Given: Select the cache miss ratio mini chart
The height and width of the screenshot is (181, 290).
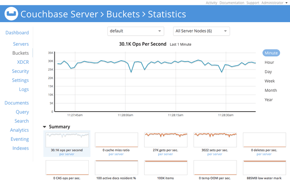Looking at the screenshot, I should (x=116, y=140).
